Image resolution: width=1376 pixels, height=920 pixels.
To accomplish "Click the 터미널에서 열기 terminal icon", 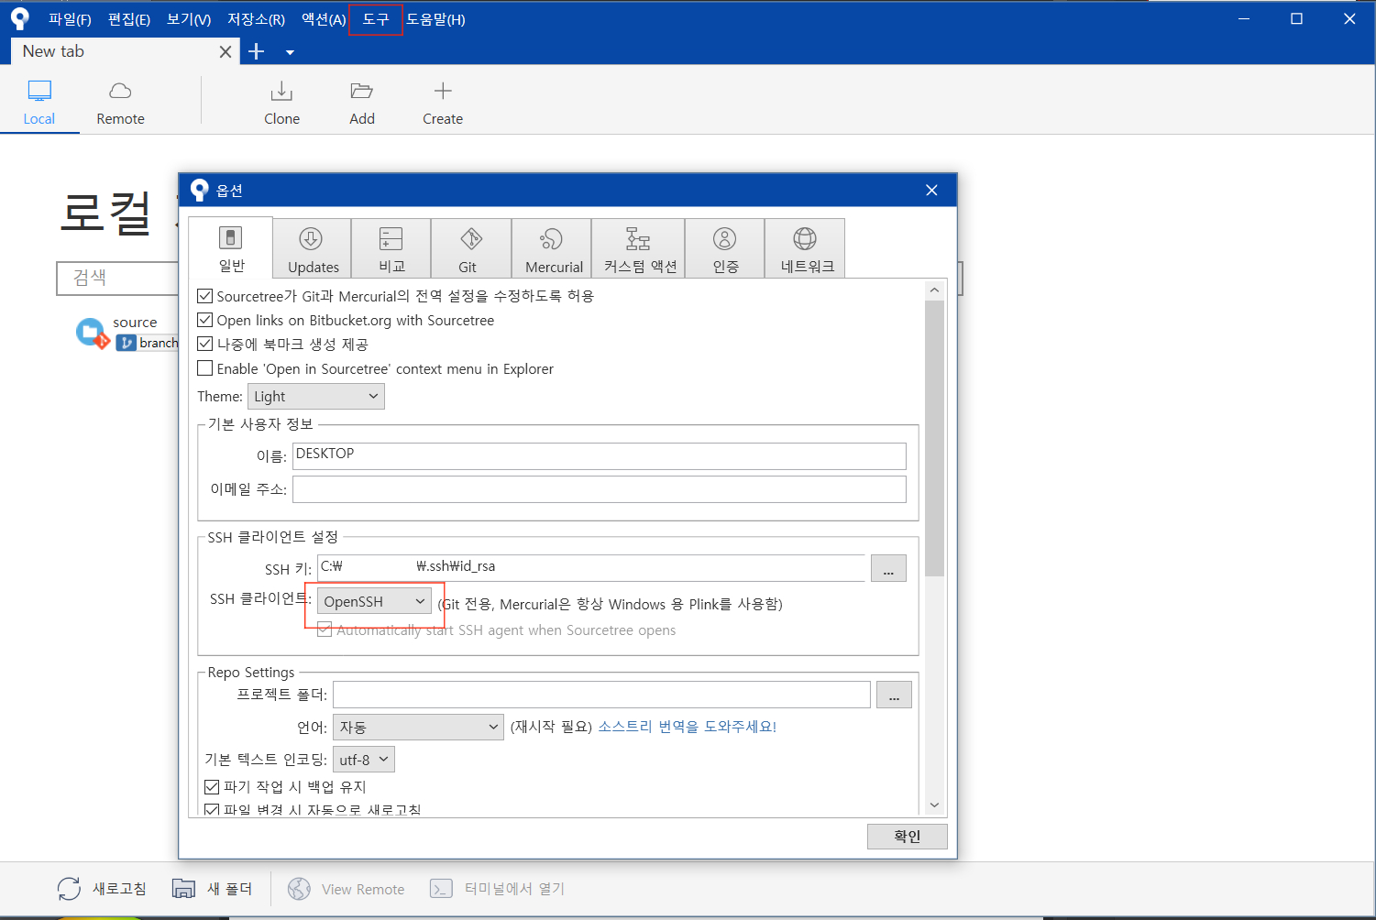I will point(441,889).
